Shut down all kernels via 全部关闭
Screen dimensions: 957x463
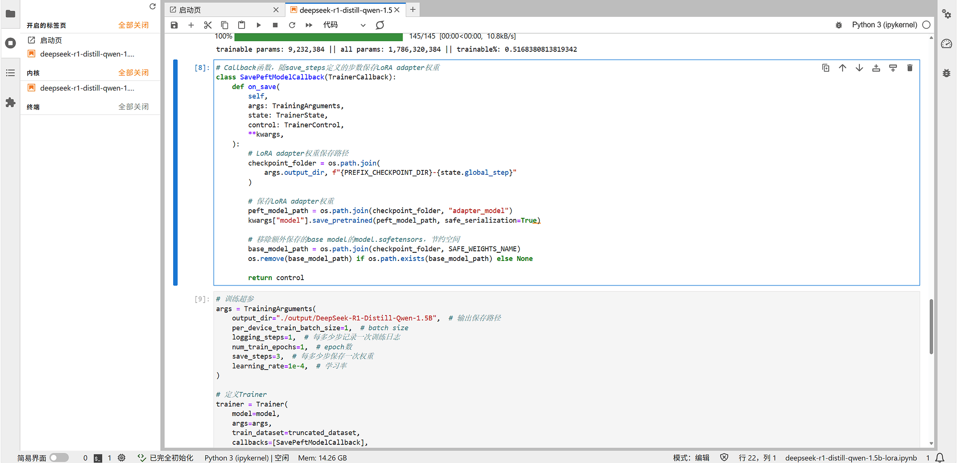point(134,73)
